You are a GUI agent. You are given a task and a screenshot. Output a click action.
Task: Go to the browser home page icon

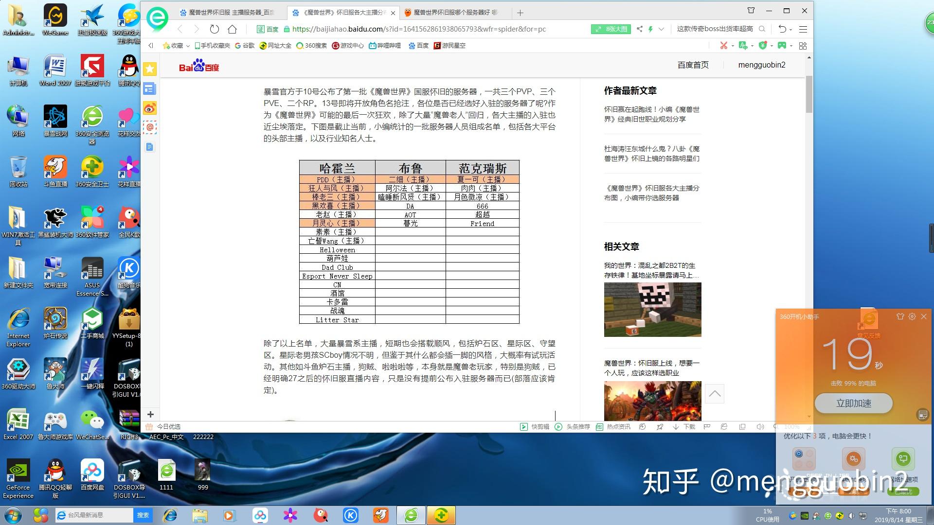[233, 29]
